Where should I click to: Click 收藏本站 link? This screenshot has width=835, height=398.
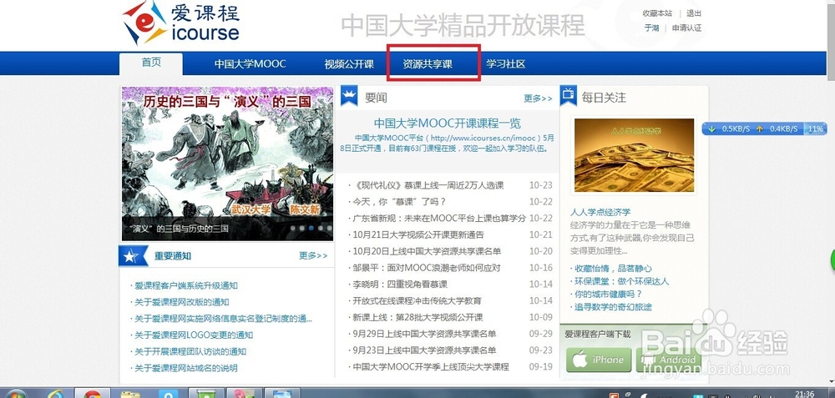click(657, 13)
